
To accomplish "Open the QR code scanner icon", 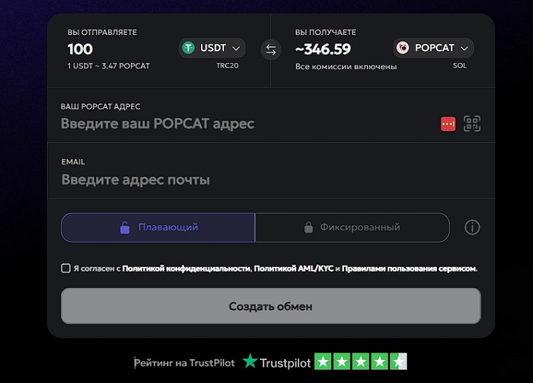I will [x=472, y=123].
